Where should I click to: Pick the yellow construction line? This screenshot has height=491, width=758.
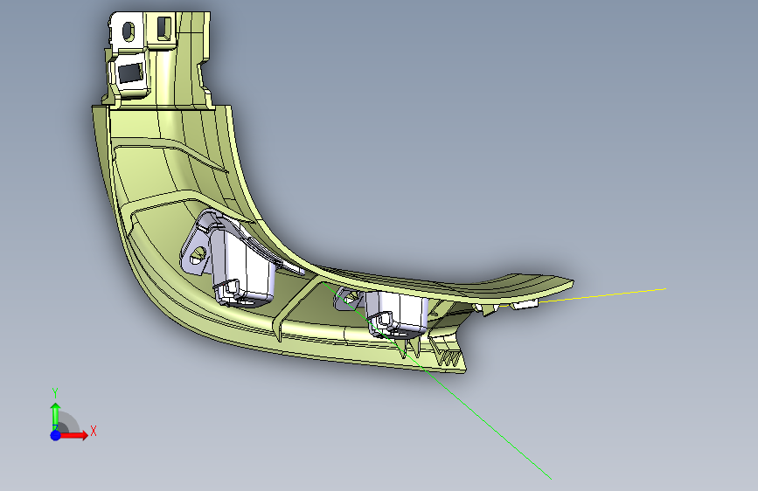click(x=602, y=295)
